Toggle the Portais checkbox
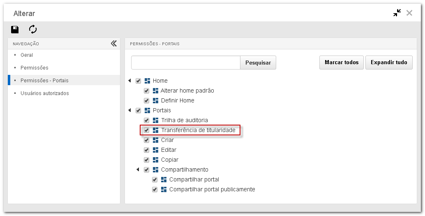The height and width of the screenshot is (216, 425). click(138, 110)
